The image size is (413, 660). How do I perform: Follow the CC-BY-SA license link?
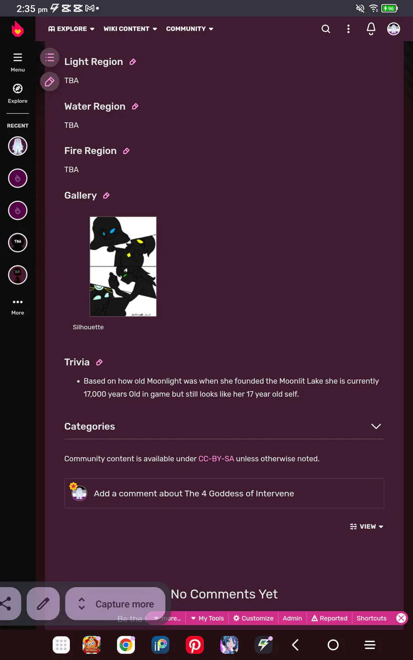[216, 459]
